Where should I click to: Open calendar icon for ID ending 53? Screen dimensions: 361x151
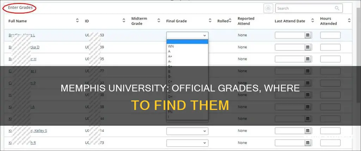point(307,35)
